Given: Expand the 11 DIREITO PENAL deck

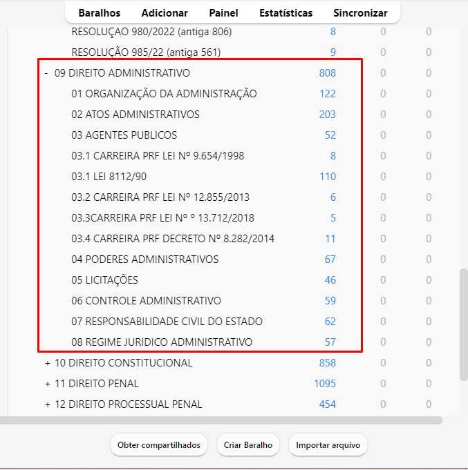Looking at the screenshot, I should [x=48, y=384].
